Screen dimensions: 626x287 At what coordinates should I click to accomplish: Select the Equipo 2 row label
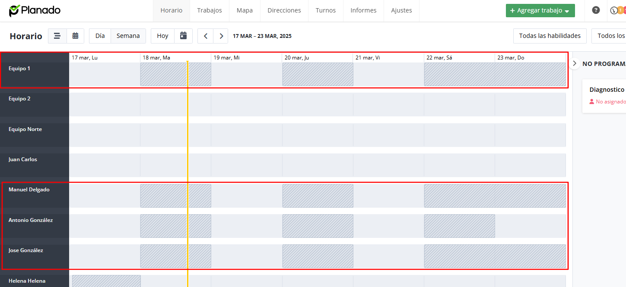(19, 99)
